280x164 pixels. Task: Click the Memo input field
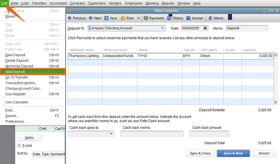[246, 28]
